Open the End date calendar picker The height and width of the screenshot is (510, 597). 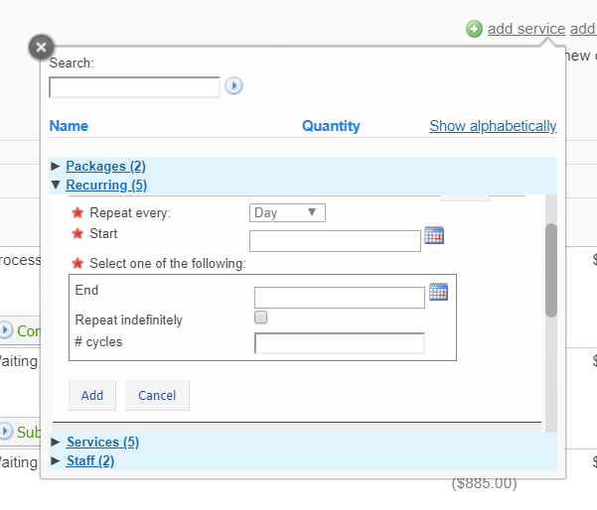coord(438,292)
